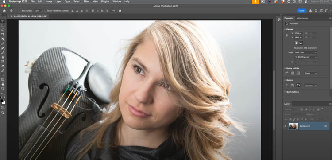Hide the Background layer eye icon

point(286,126)
